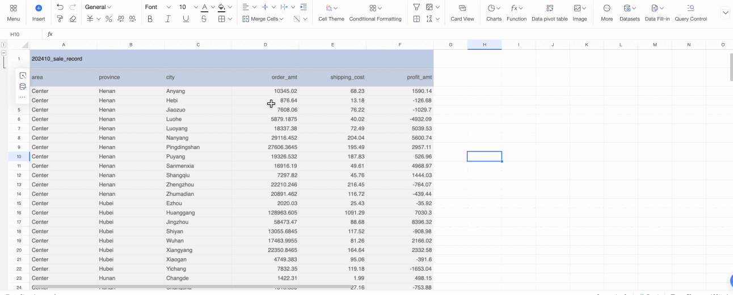Open the General number format dropdown

pyautogui.click(x=98, y=7)
